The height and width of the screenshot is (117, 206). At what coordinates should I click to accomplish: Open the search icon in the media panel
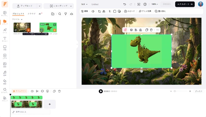60,14
